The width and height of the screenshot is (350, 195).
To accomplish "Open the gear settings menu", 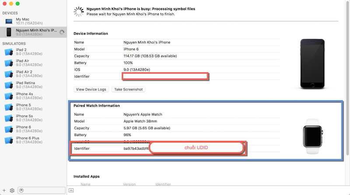I will [12, 190].
